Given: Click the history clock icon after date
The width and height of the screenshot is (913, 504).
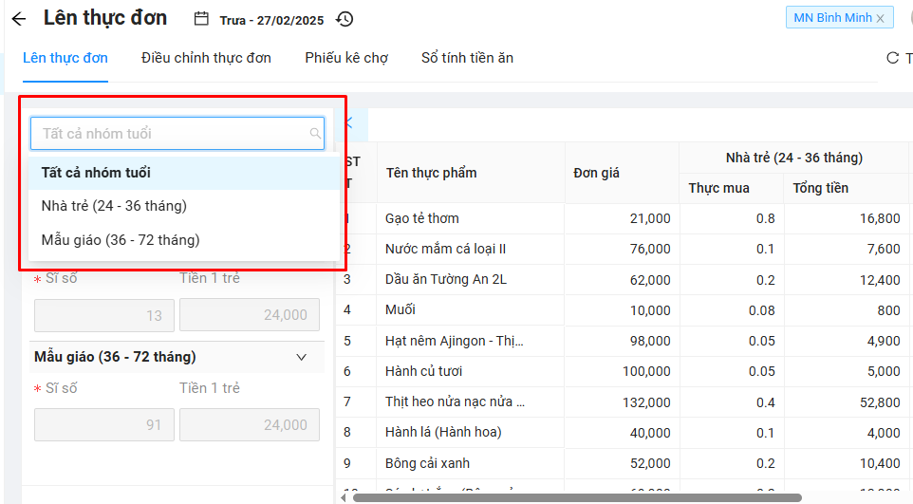Looking at the screenshot, I should pyautogui.click(x=345, y=19).
